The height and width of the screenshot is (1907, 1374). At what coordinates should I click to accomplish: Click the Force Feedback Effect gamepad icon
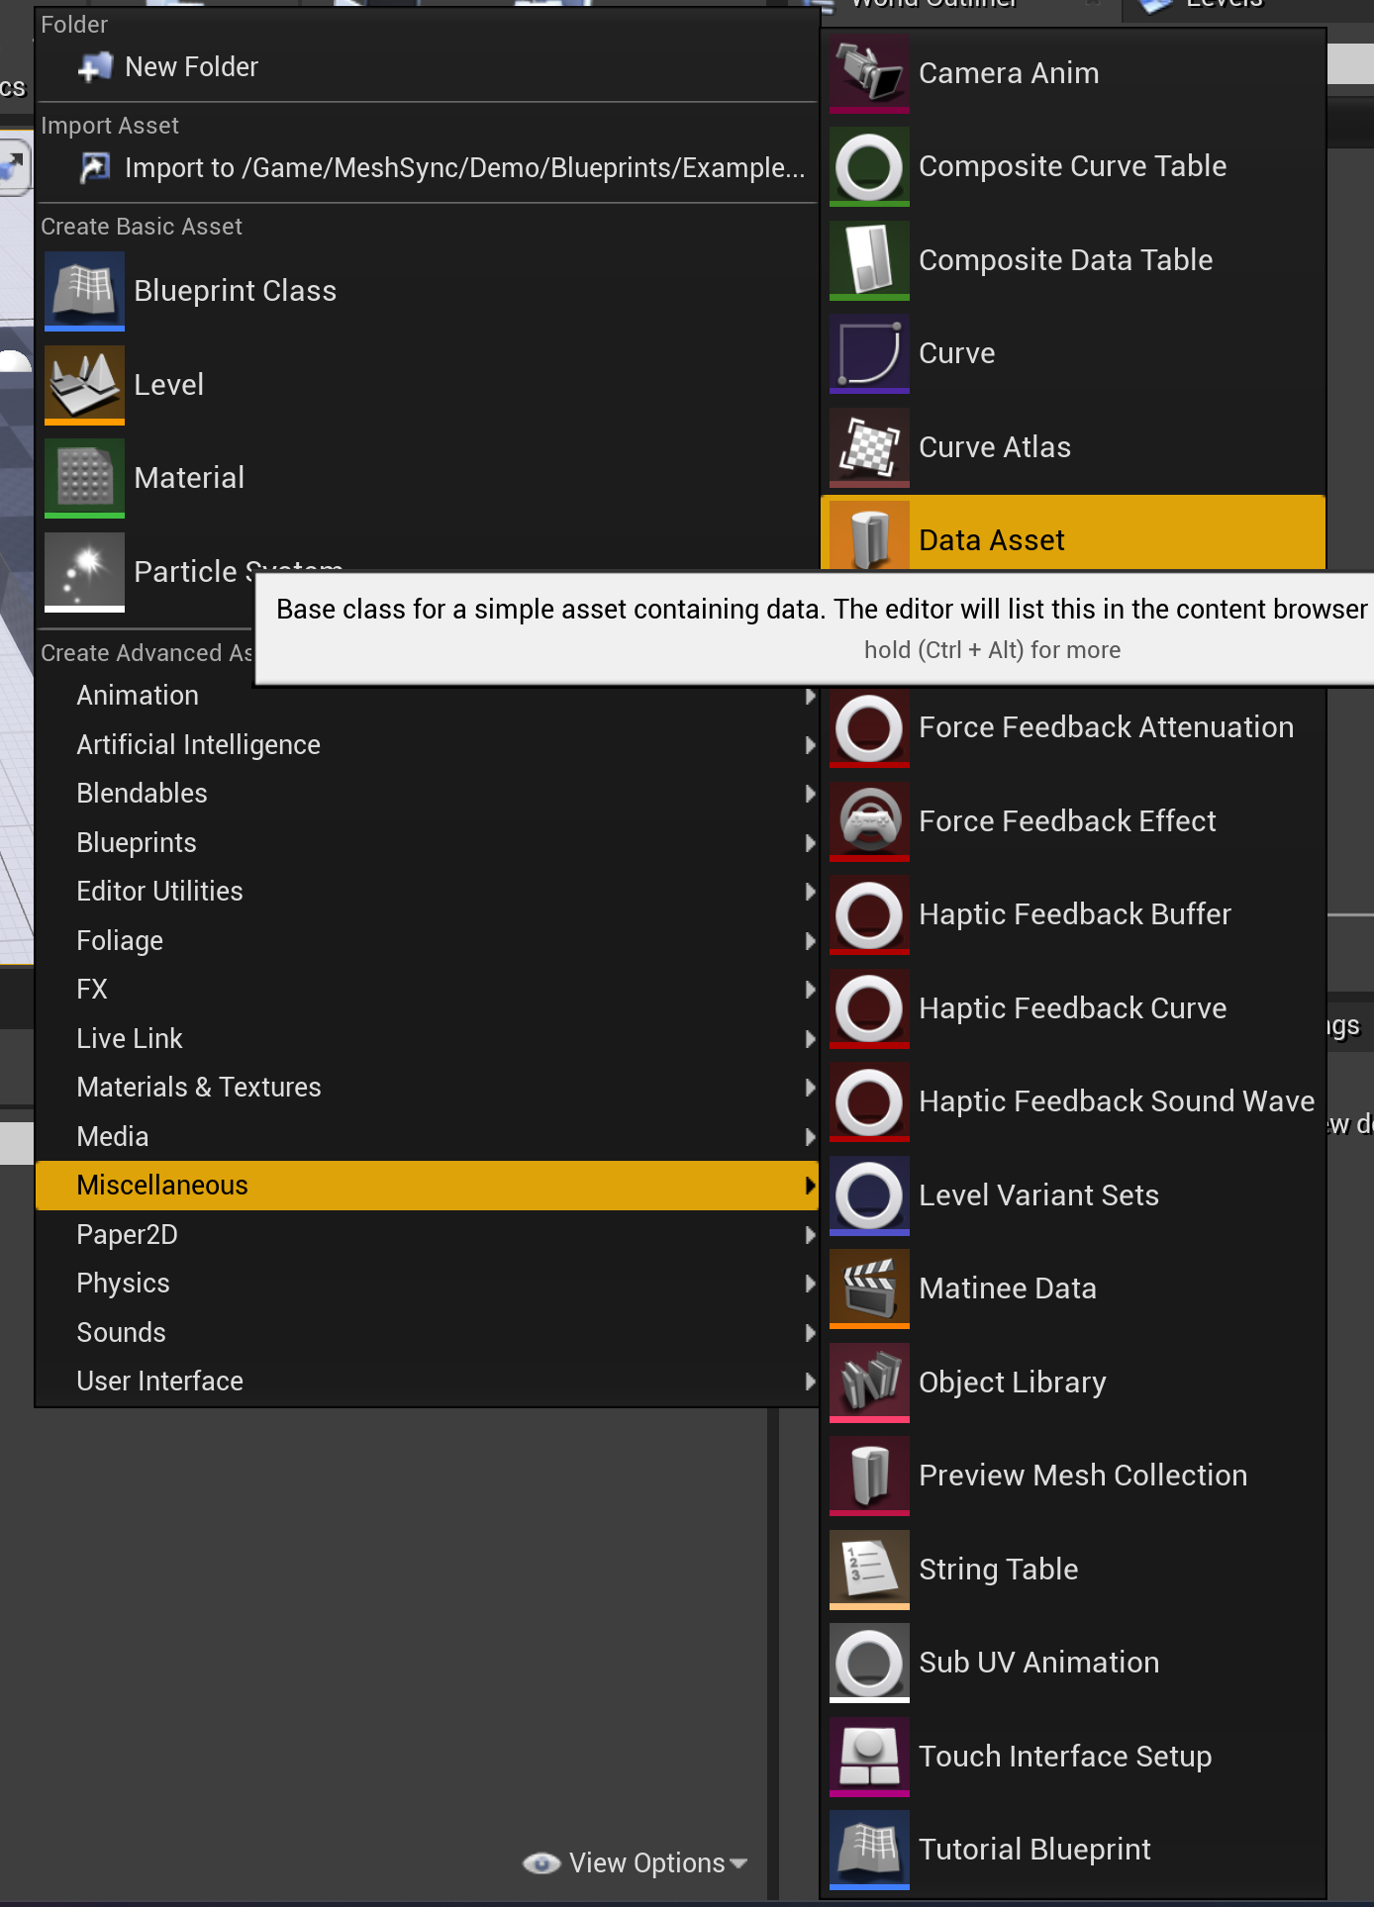869,820
